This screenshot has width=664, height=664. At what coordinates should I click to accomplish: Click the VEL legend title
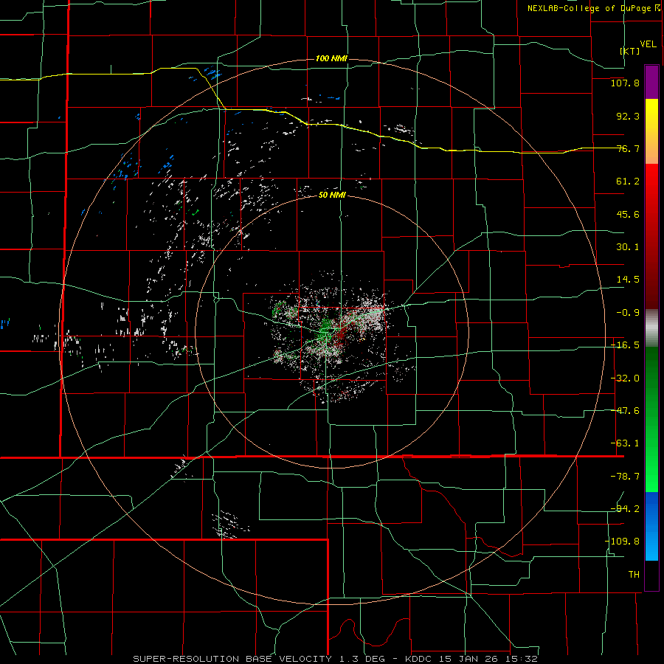(x=648, y=44)
